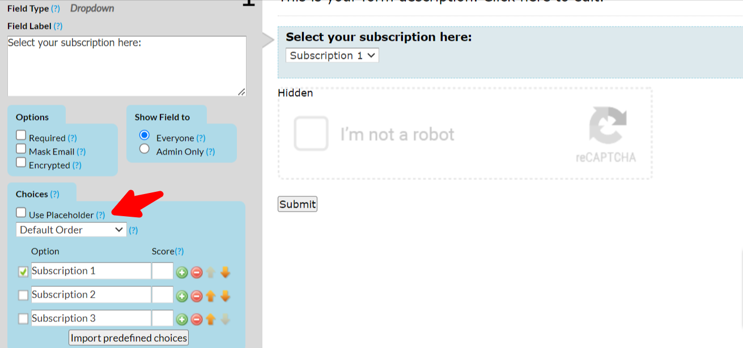
Task: Add a choice after Subscription 1
Action: [x=182, y=272]
